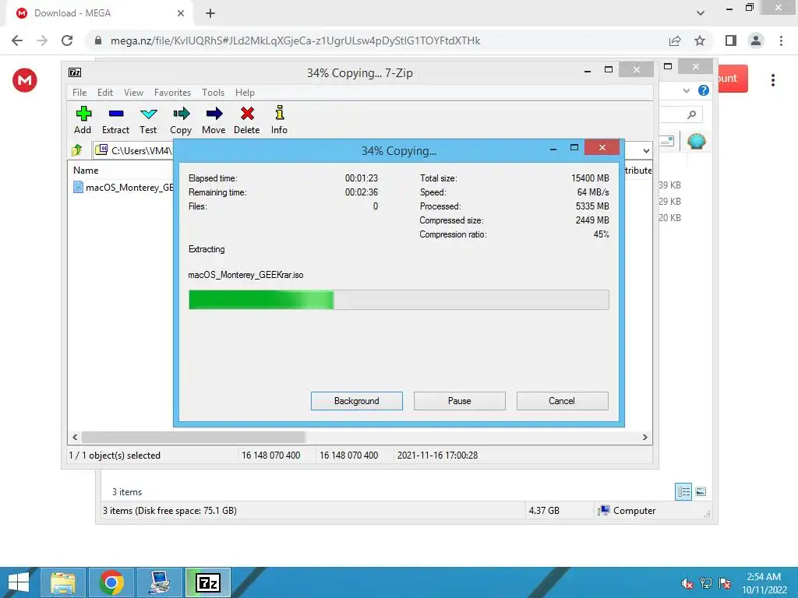798x598 pixels.
Task: Click the MEGA logo icon
Action: (25, 80)
